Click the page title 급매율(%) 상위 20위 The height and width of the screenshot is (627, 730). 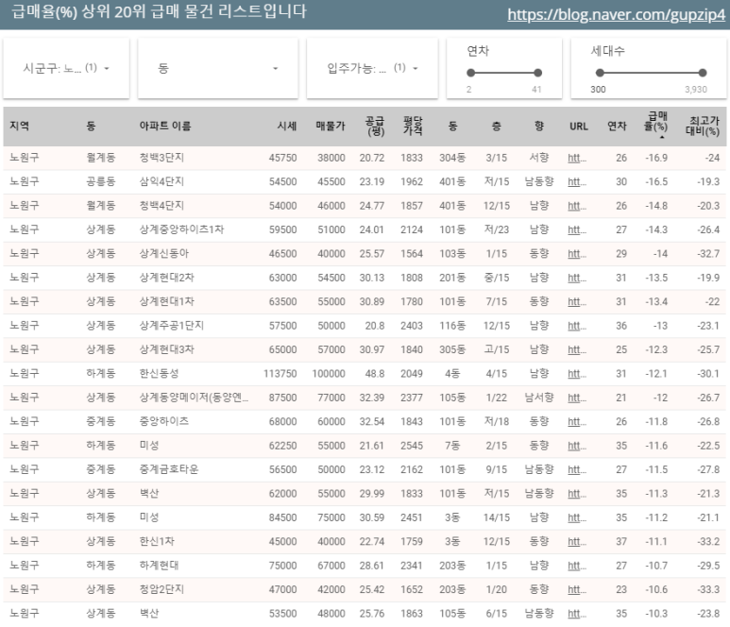(159, 11)
